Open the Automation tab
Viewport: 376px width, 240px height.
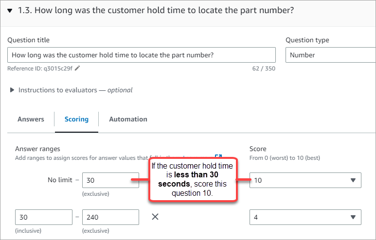click(128, 119)
